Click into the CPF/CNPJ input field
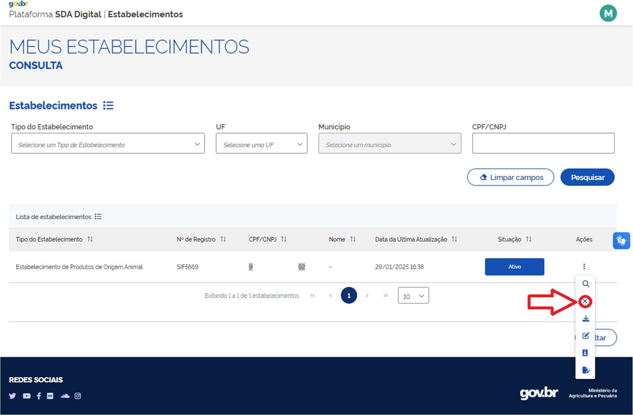 pyautogui.click(x=543, y=143)
